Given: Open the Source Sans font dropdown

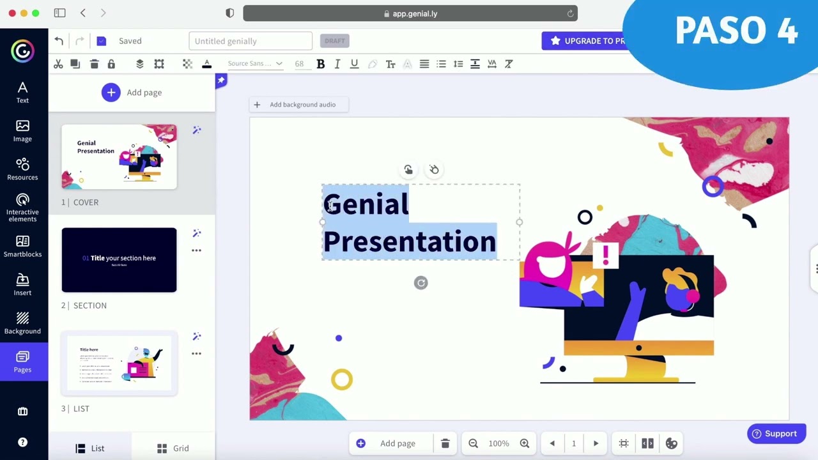Looking at the screenshot, I should point(255,64).
